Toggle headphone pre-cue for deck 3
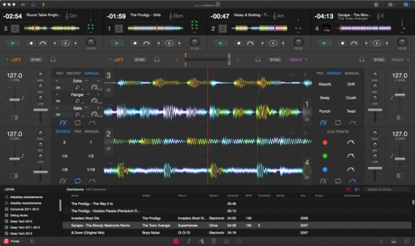This screenshot has width=415, height=246. (x=53, y=60)
